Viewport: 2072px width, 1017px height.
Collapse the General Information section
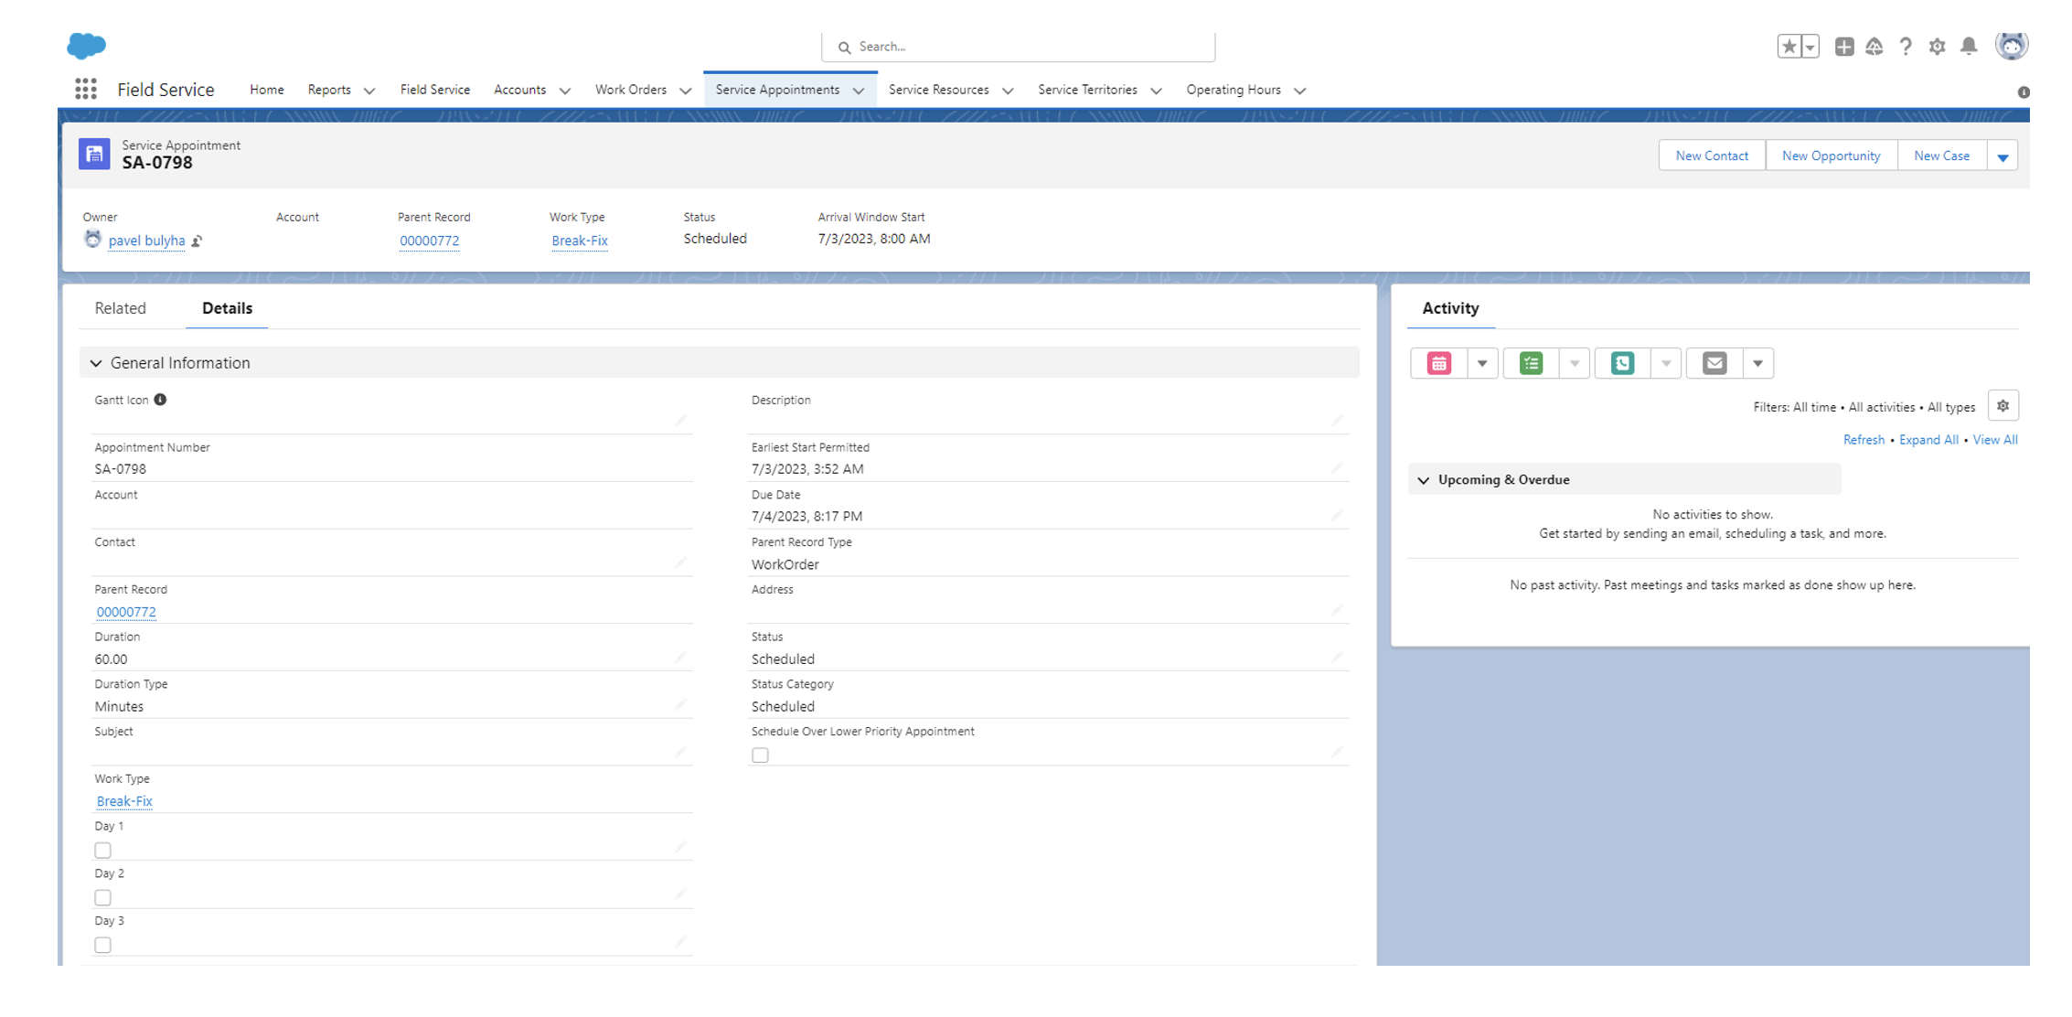point(96,363)
